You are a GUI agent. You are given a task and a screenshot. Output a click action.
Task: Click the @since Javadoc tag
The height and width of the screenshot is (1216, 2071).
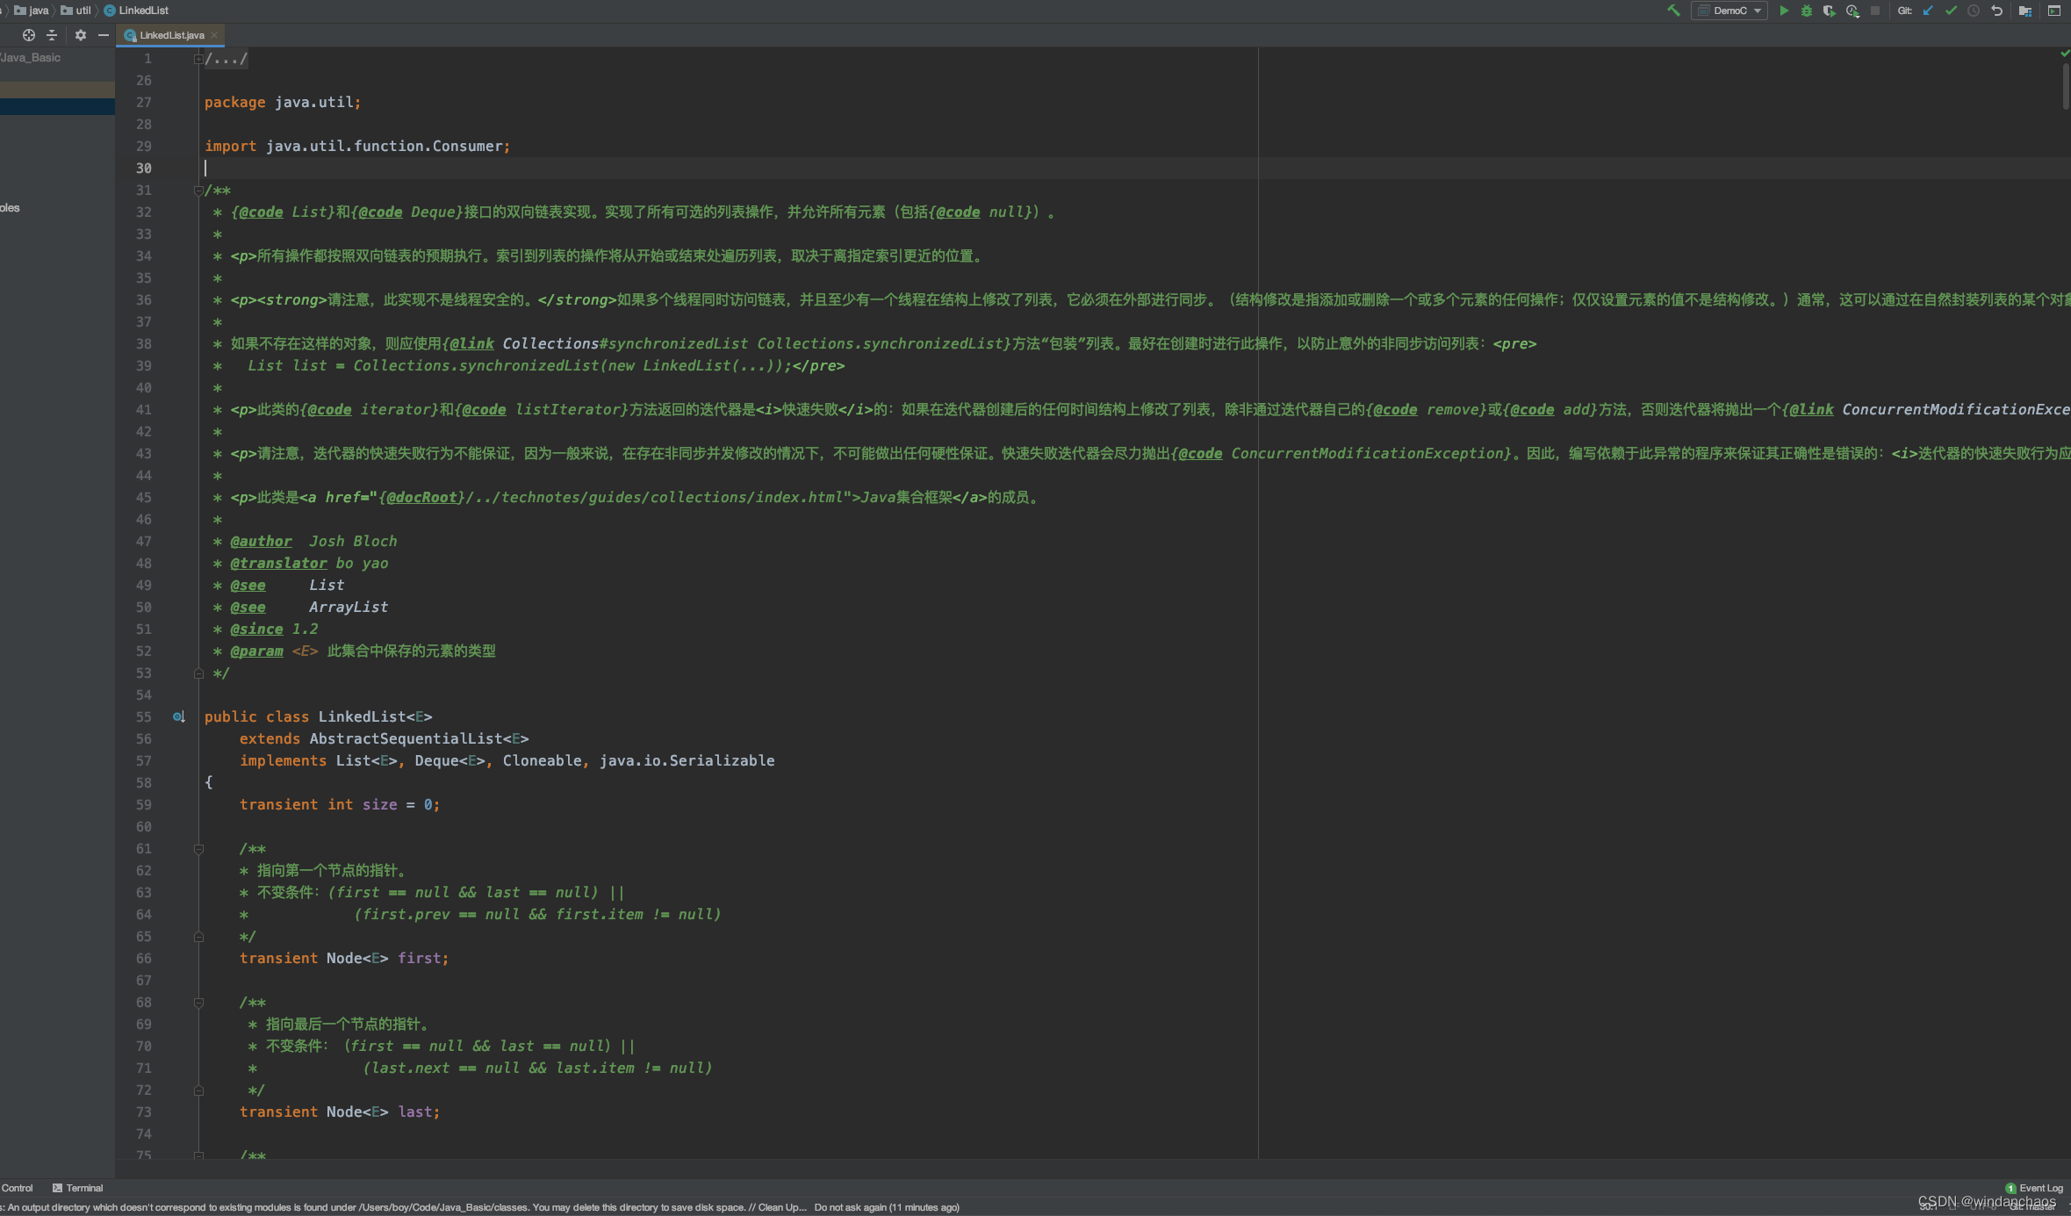coord(256,630)
